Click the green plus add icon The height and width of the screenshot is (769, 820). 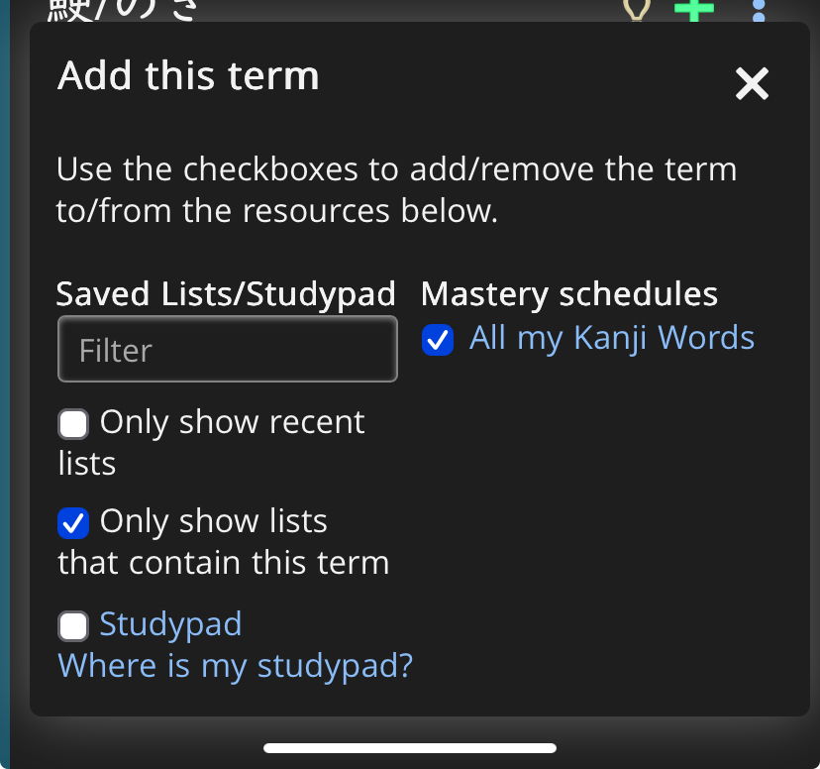coord(694,10)
